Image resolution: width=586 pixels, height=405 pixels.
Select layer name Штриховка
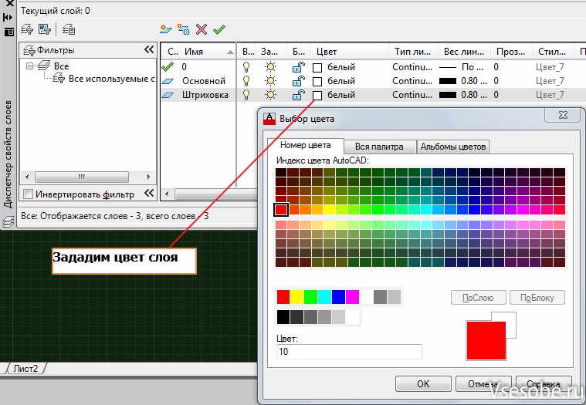(205, 95)
